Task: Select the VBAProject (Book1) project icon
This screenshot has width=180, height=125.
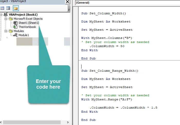Action: coord(6,15)
